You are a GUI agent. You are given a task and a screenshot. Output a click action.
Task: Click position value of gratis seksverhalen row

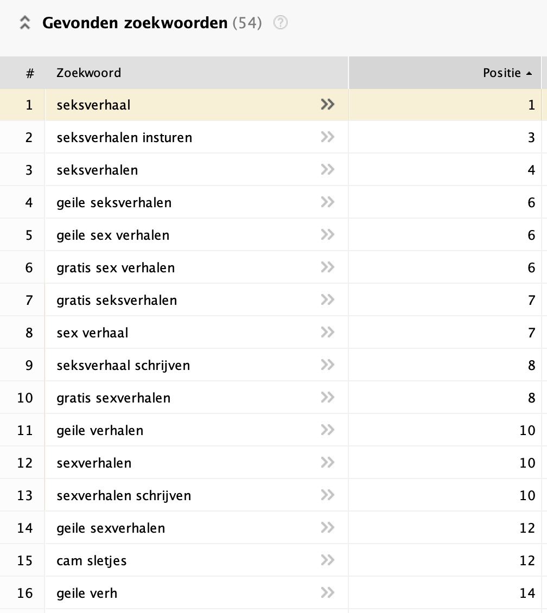click(x=531, y=300)
